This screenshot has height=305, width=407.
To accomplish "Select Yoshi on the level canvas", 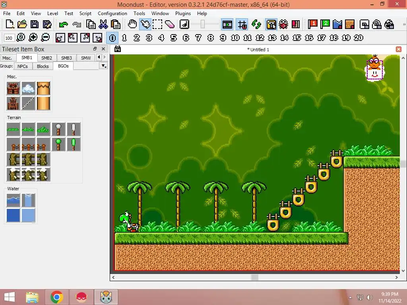I will (x=128, y=222).
